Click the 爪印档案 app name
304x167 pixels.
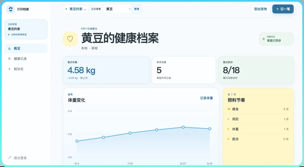23,9
